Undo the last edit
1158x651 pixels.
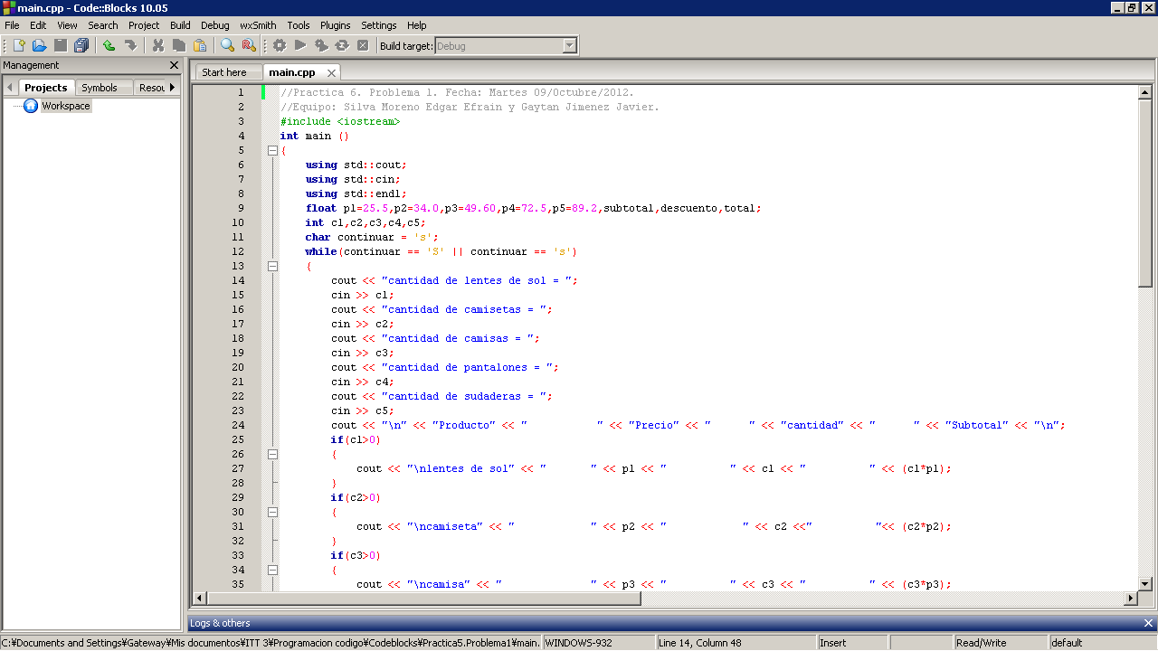(108, 45)
